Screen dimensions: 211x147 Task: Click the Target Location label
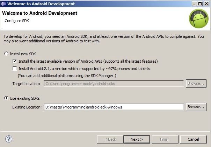tap(26, 84)
